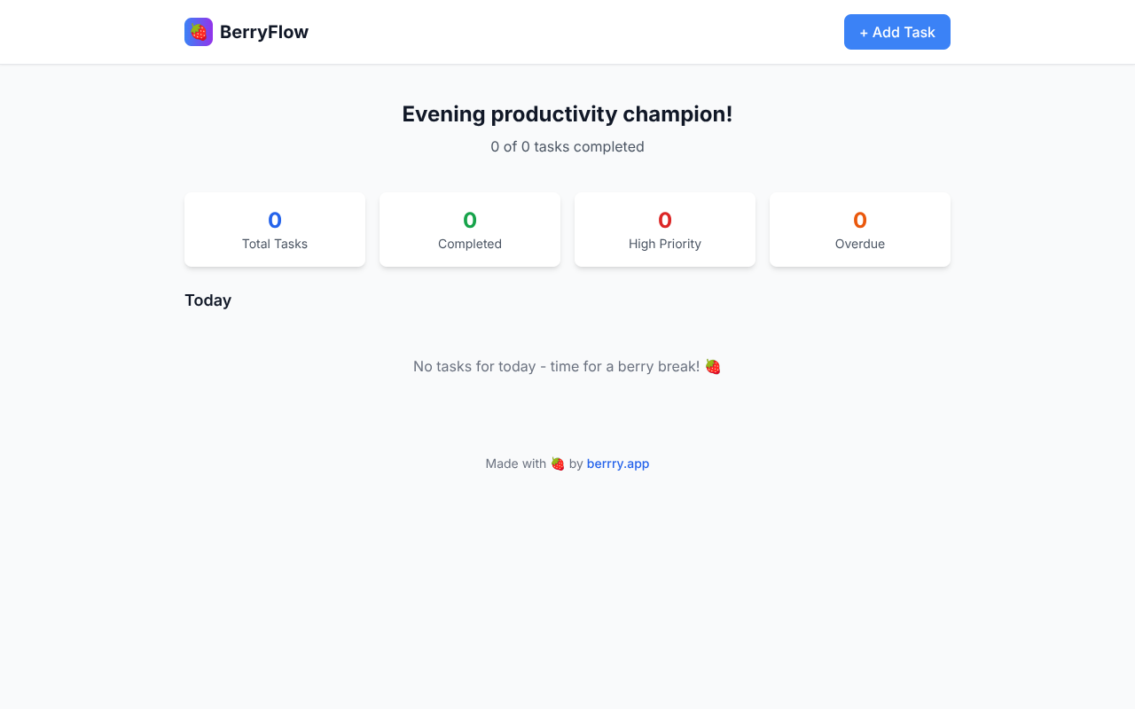This screenshot has height=709, width=1135.
Task: Click the orange zero on Overdue card
Action: 859,220
